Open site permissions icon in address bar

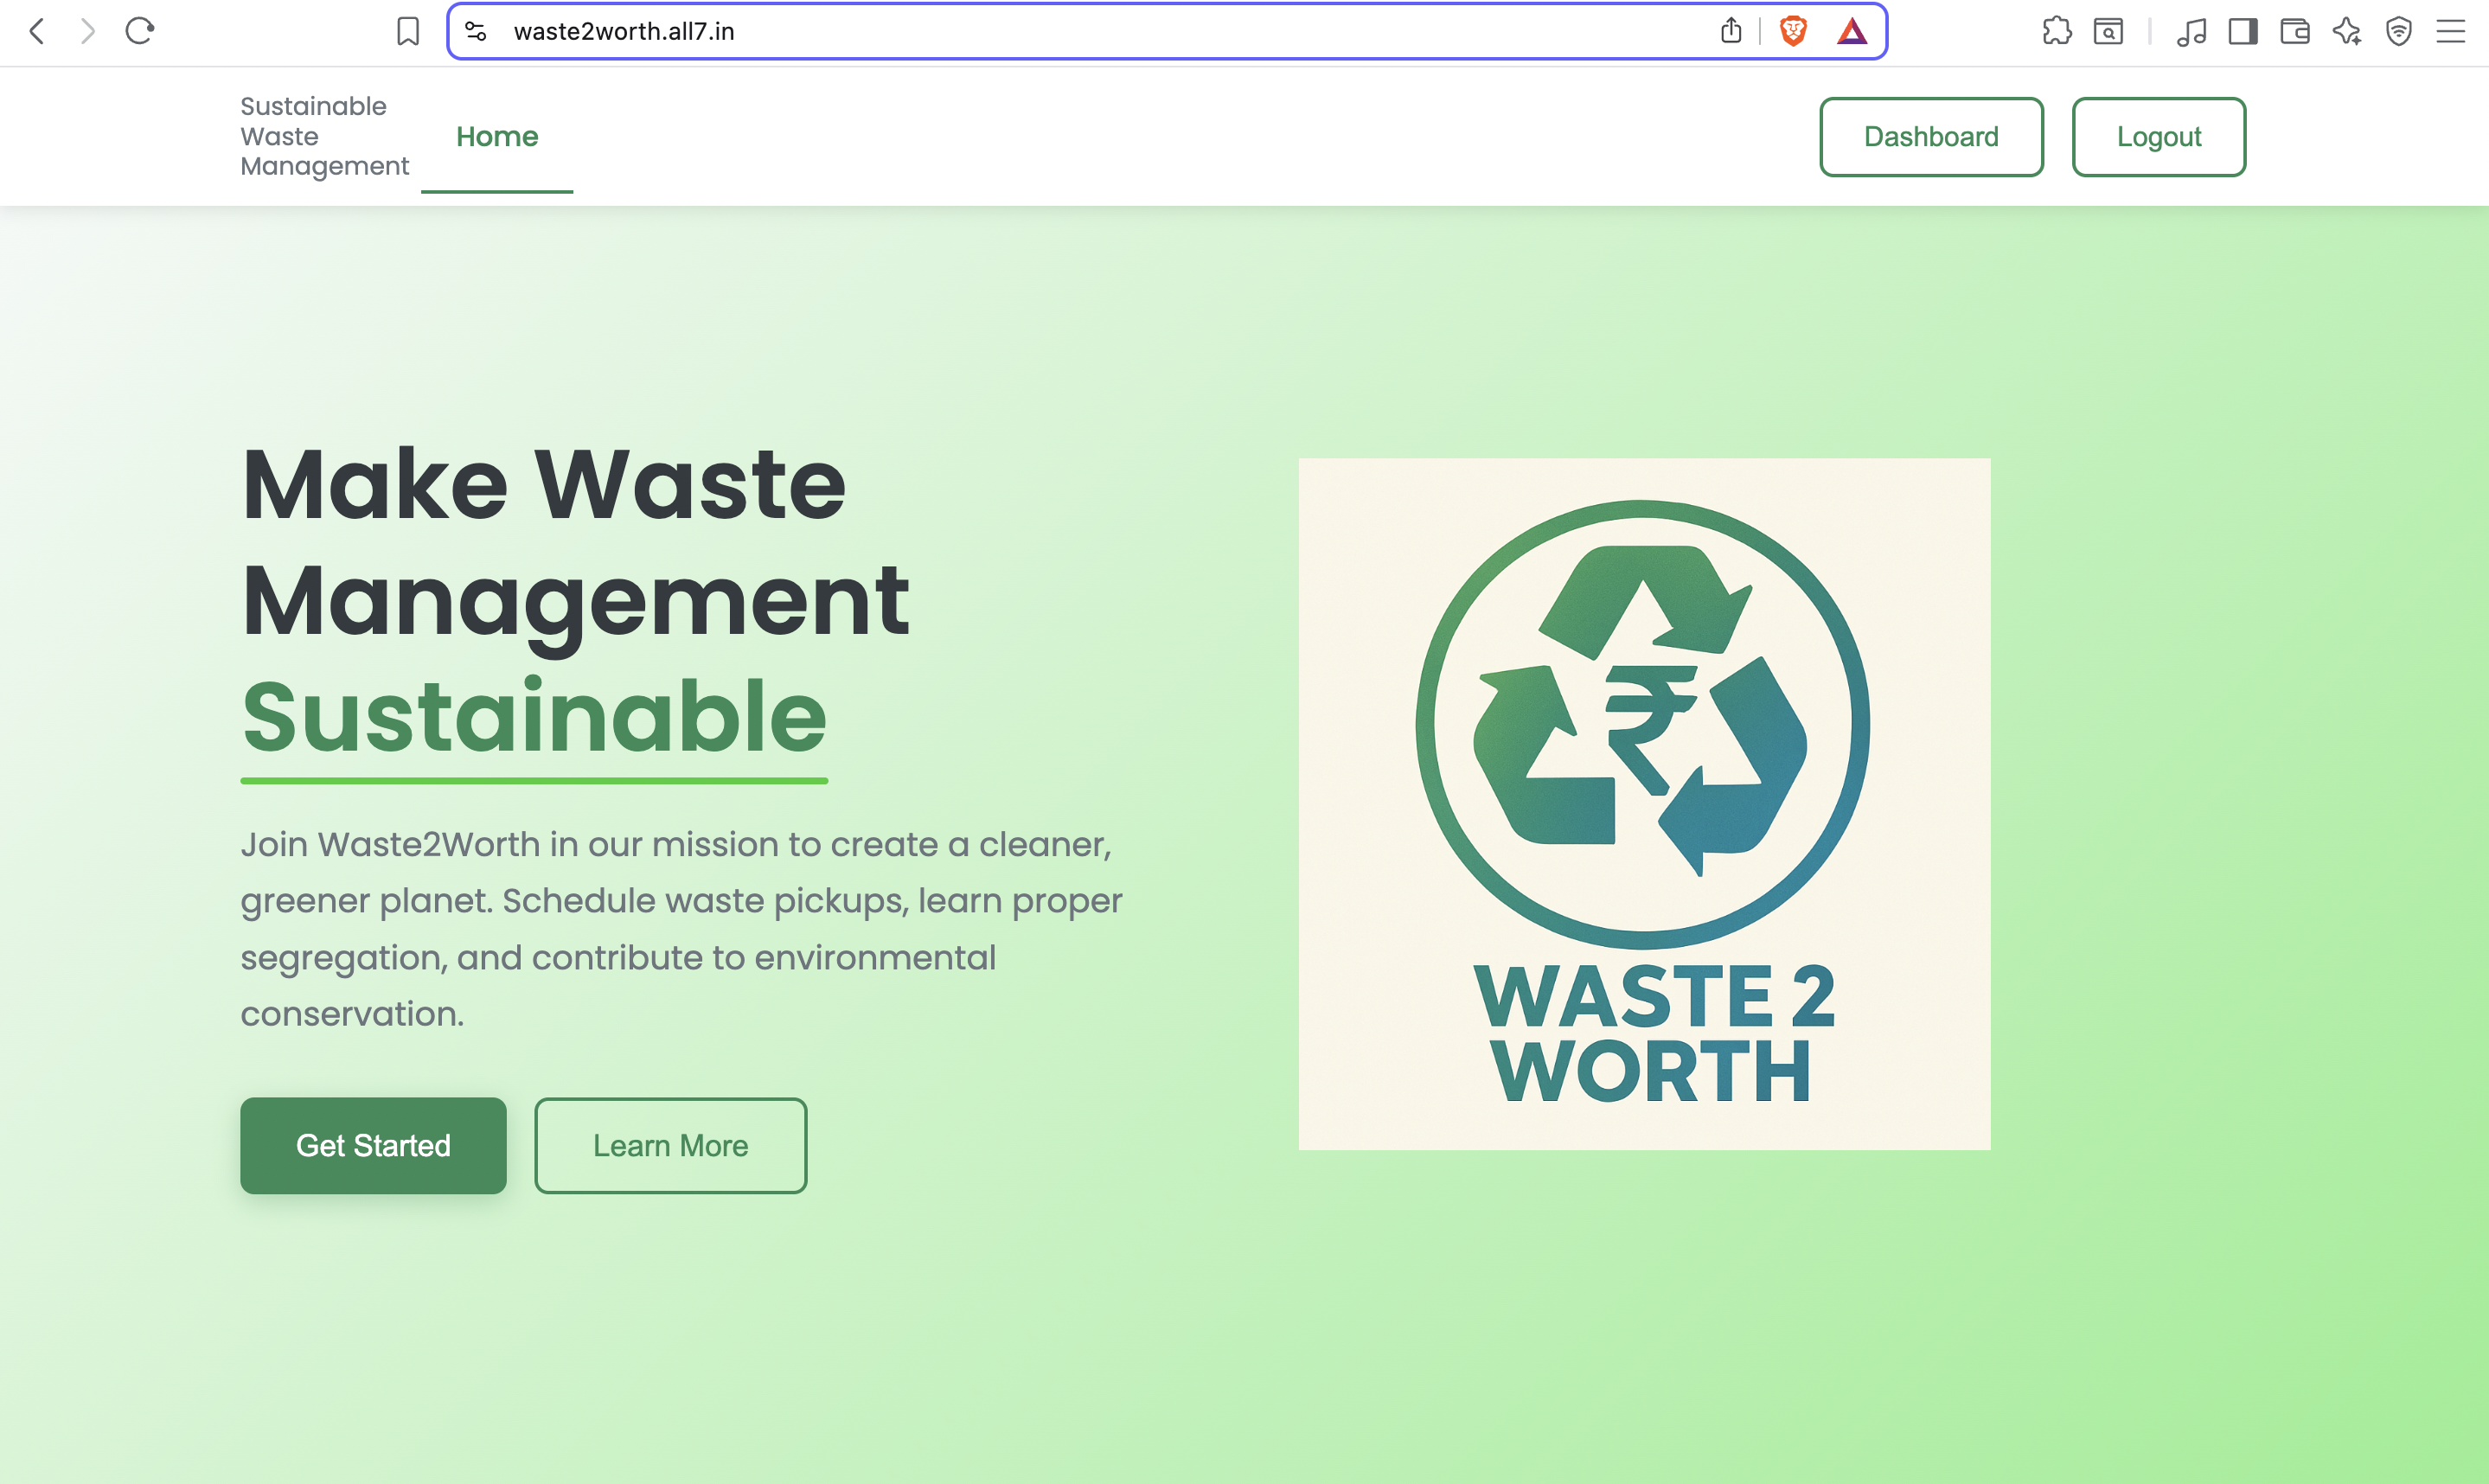tap(475, 31)
